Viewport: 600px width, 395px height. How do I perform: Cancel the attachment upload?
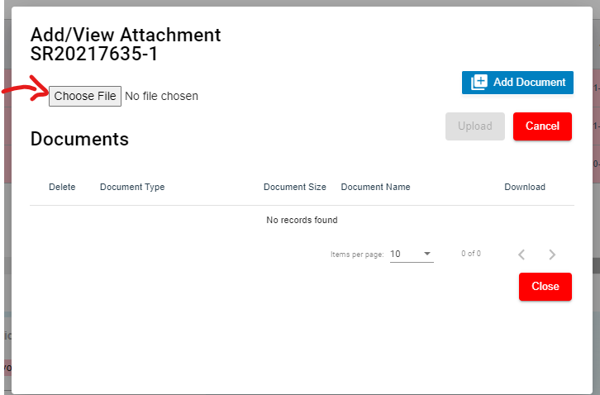tap(542, 126)
